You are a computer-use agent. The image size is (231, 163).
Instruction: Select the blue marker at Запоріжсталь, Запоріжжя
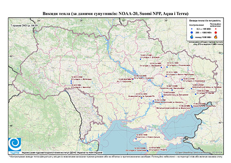[163, 96]
